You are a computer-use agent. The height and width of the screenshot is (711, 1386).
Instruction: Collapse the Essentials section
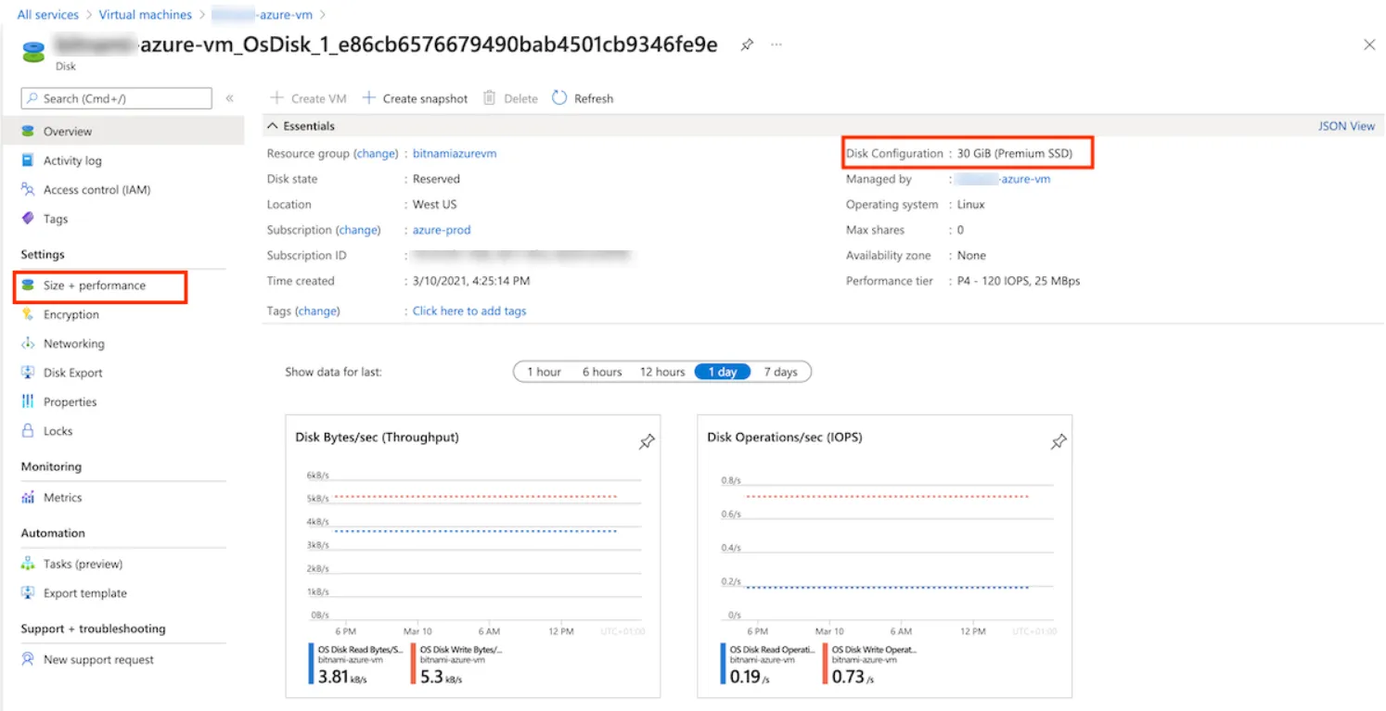click(273, 126)
